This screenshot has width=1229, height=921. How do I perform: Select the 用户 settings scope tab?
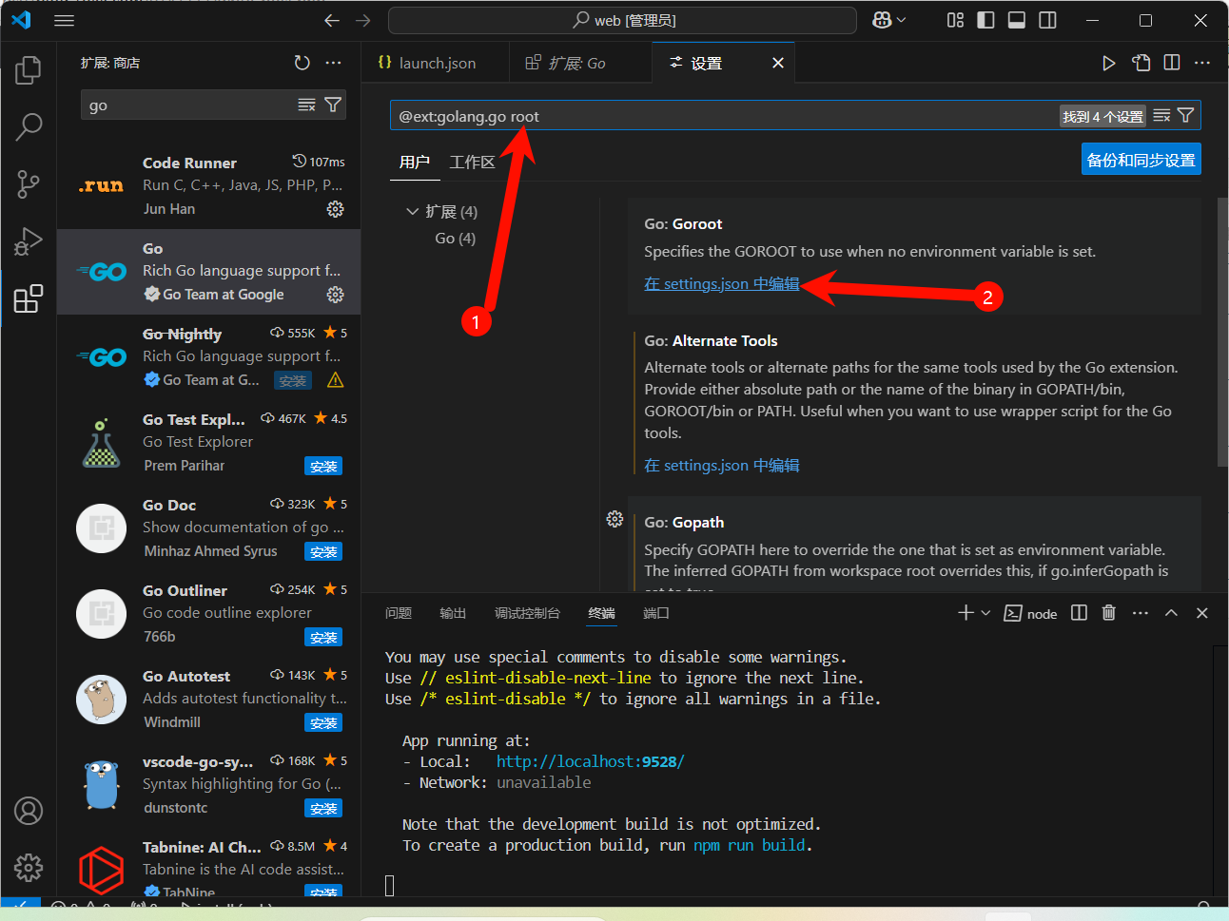[x=415, y=162]
